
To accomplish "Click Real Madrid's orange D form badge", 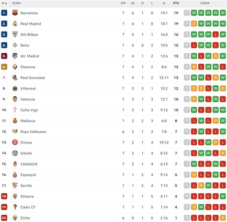I will coord(194,23).
